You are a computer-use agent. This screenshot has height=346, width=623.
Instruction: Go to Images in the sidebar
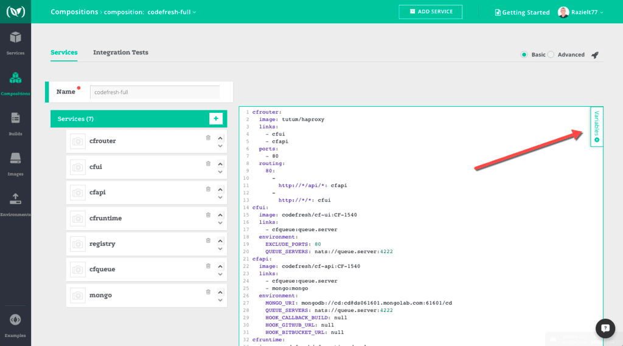[15, 163]
